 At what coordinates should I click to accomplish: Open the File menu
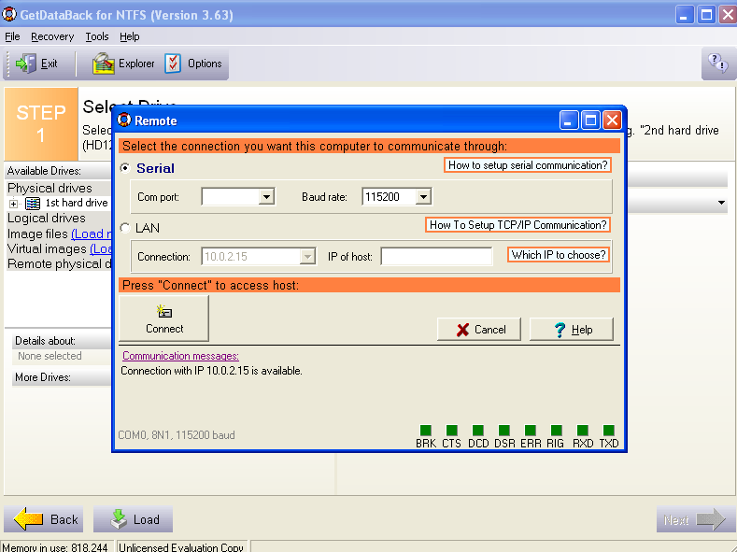coord(12,36)
